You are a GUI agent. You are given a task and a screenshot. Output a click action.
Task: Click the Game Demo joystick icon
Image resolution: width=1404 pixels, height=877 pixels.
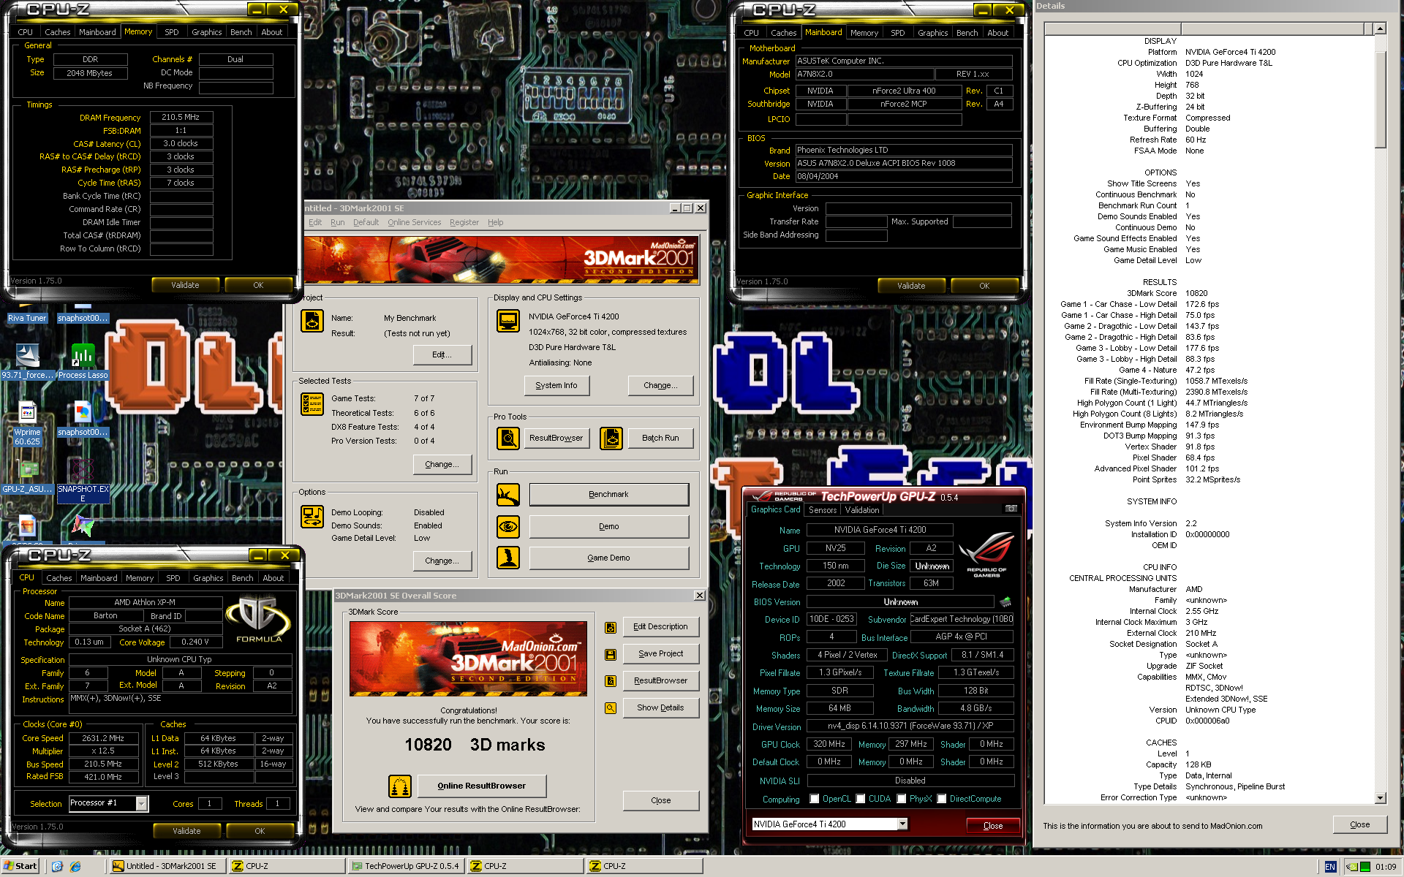pyautogui.click(x=507, y=558)
